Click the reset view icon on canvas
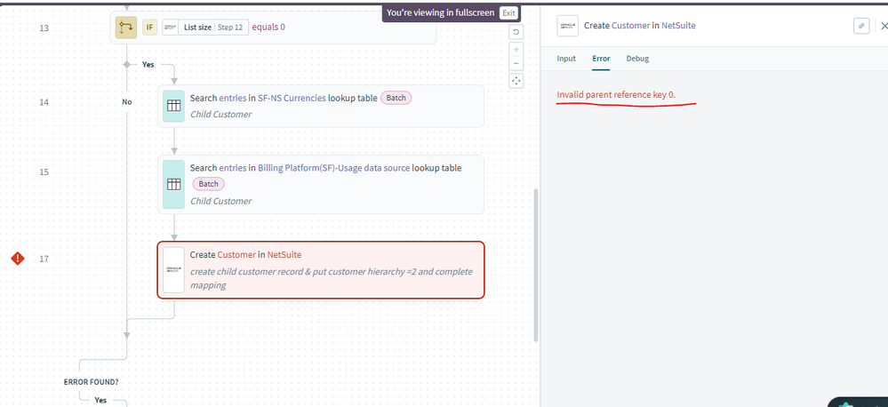The image size is (888, 407). coord(516,33)
